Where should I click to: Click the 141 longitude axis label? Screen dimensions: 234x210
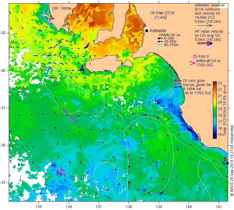click(219, 206)
